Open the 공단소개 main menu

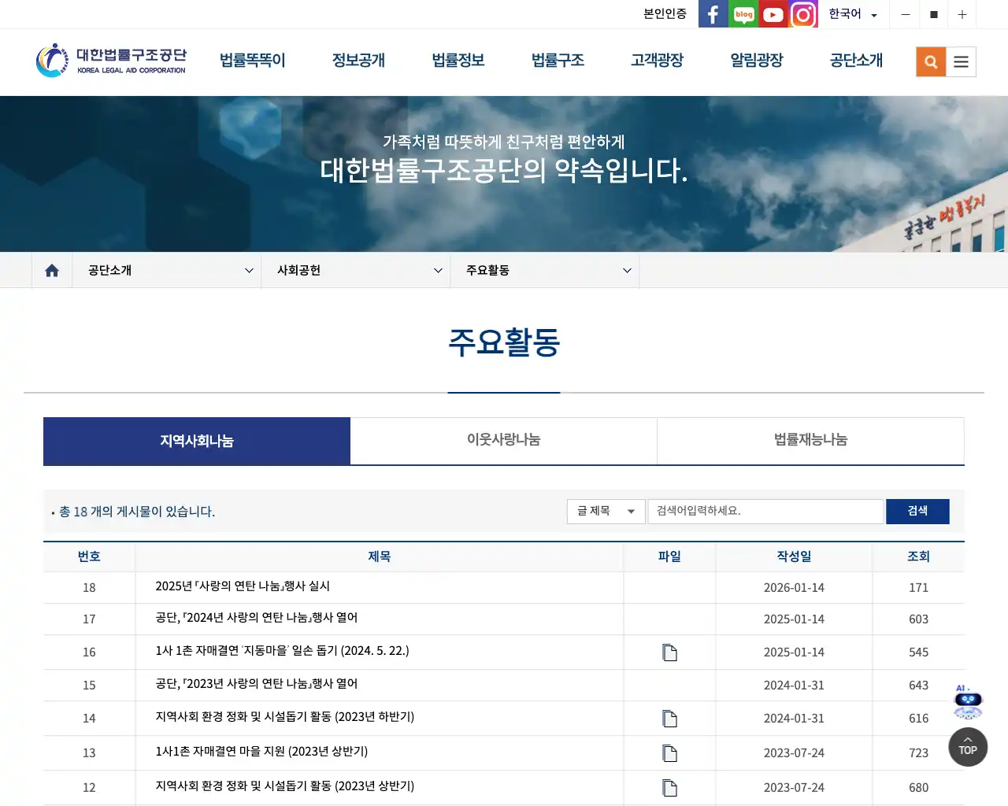point(857,61)
